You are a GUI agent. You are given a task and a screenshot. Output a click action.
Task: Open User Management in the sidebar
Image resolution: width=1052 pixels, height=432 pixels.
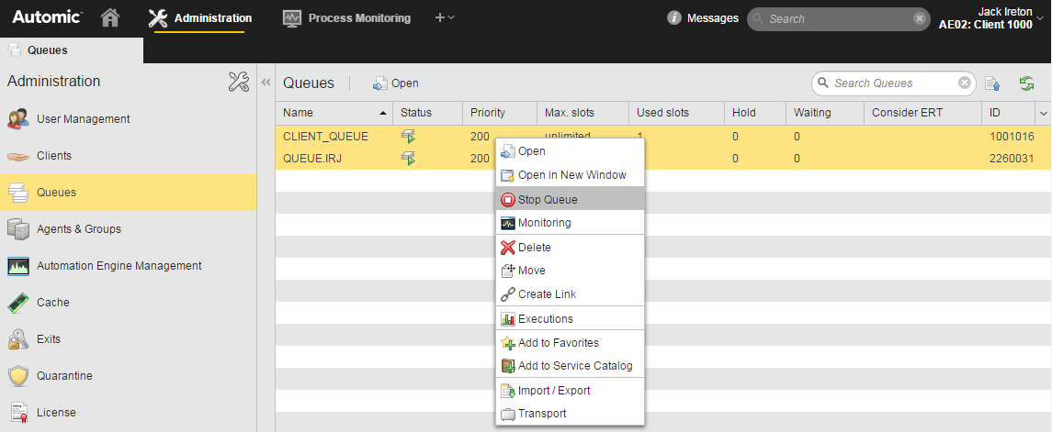[x=83, y=118]
